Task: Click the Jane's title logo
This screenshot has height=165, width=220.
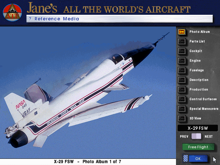Action: click(42, 8)
